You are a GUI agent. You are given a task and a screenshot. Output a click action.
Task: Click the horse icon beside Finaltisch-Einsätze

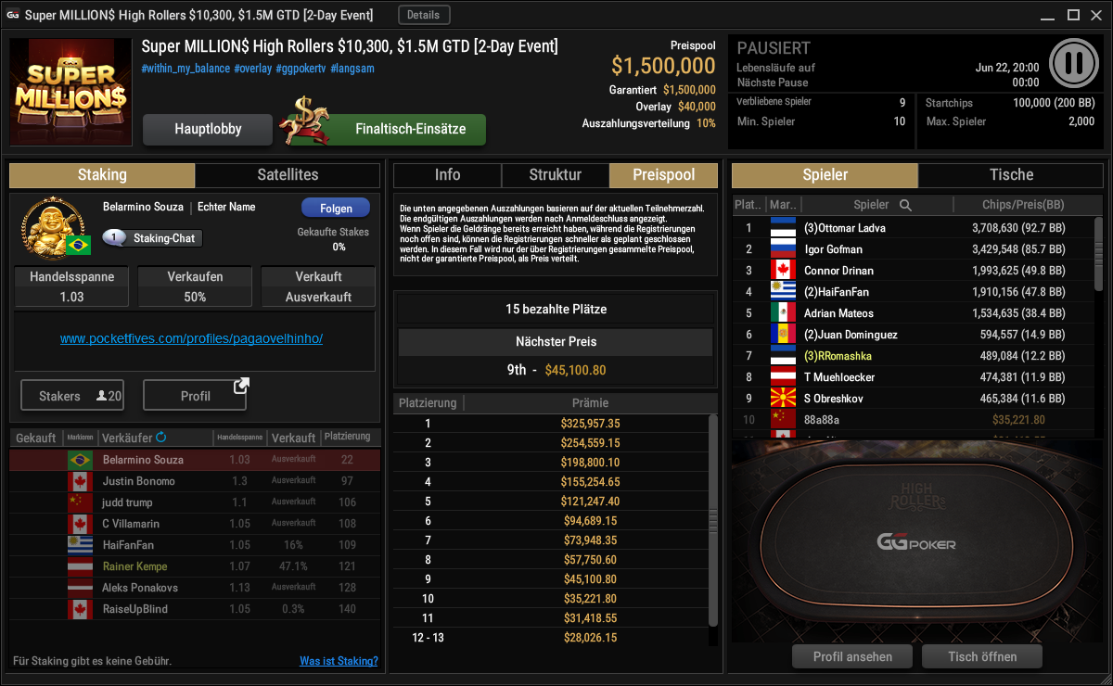[x=309, y=121]
